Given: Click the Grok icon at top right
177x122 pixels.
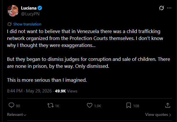Looking at the screenshot, I should [162, 8].
